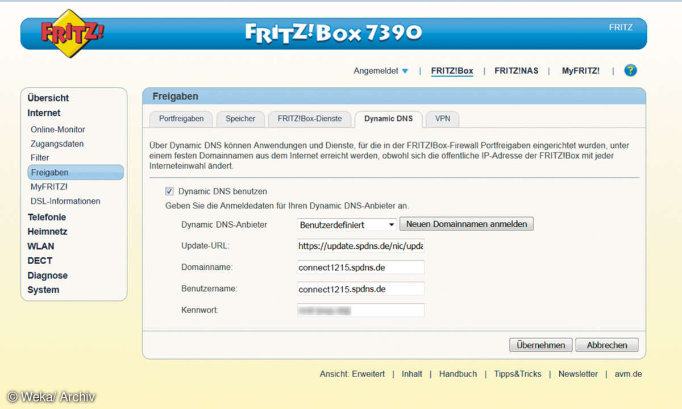Click the Ansicht: Erweitert footer link

pos(352,374)
